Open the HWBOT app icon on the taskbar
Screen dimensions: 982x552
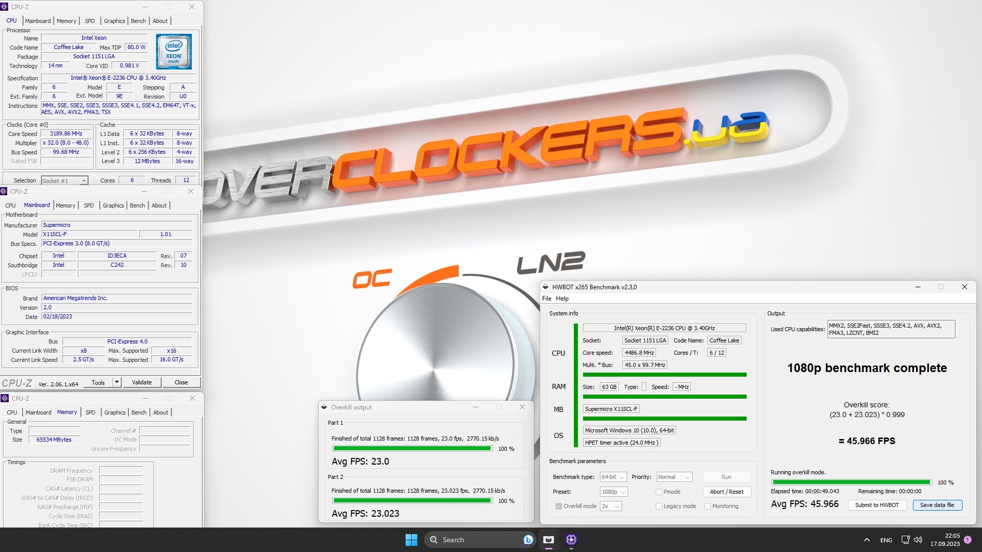548,540
